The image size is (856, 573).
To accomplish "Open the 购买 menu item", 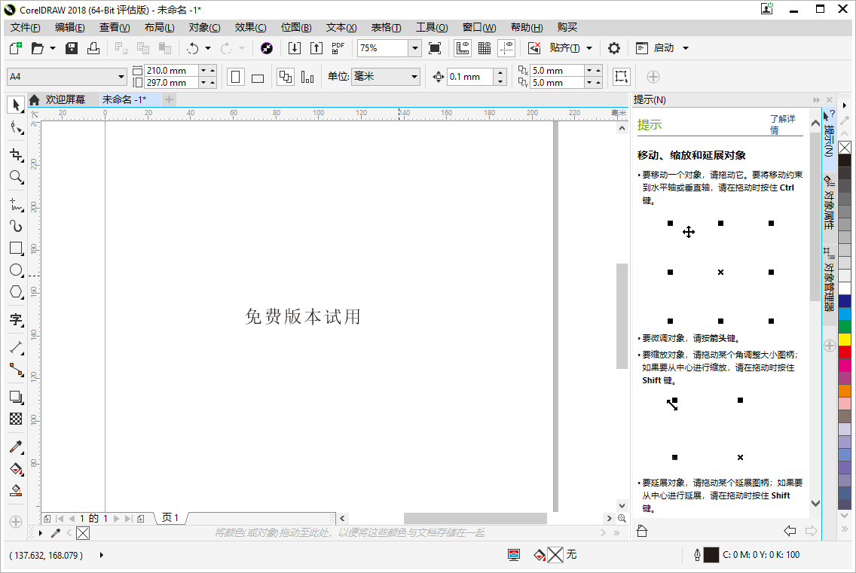I will 567,27.
